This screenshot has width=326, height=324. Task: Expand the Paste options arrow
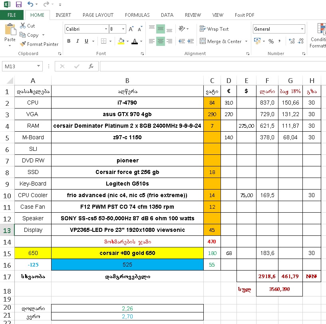point(10,45)
